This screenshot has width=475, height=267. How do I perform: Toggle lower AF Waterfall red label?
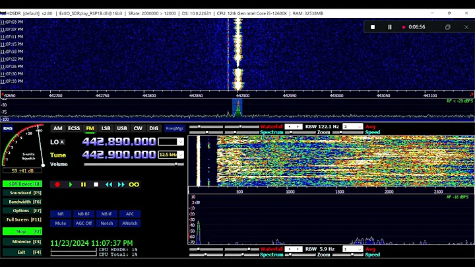coord(271,249)
